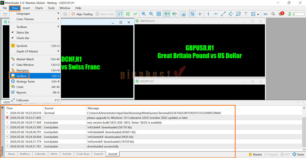Open the shapes objects dropdown arrow
The image size is (306, 158).
point(258,14)
